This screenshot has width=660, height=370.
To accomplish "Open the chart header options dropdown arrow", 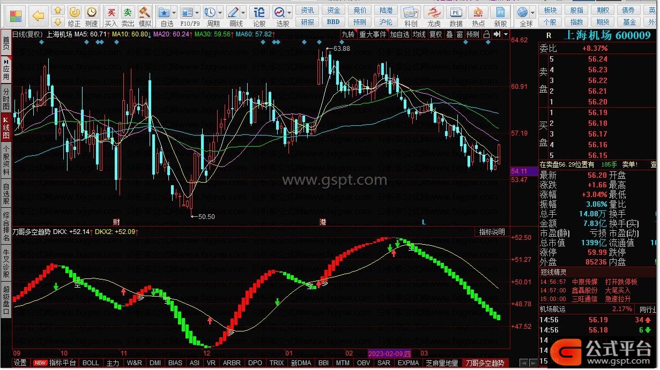I will 506,34.
